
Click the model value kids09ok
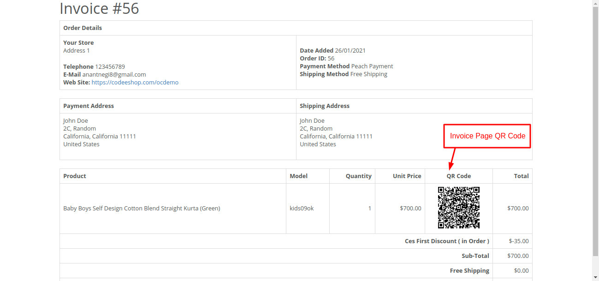tap(302, 209)
